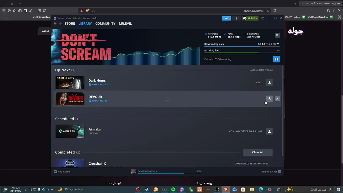Open Microsoft Store from the taskbar
Viewport: 343px width, 193px height.
click(x=243, y=190)
